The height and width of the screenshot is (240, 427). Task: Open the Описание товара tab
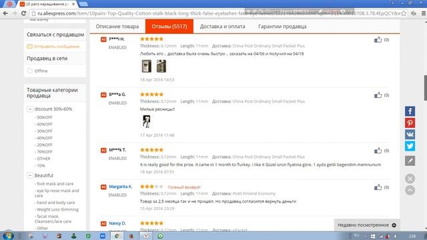point(117,27)
